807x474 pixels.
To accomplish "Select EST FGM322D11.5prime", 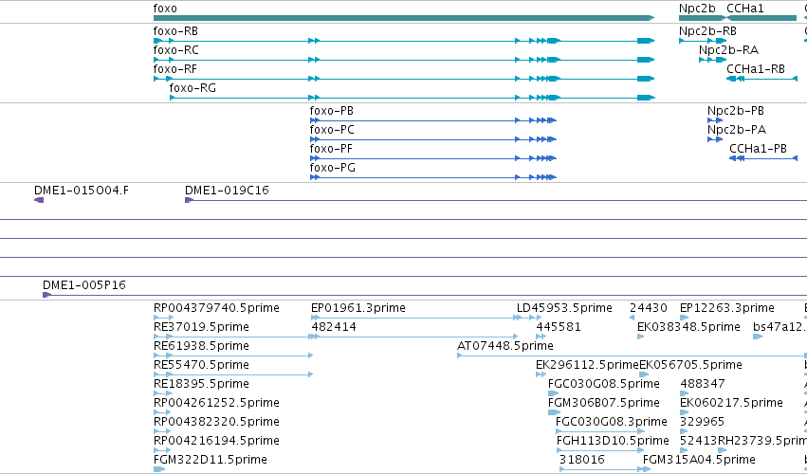I will click(210, 460).
